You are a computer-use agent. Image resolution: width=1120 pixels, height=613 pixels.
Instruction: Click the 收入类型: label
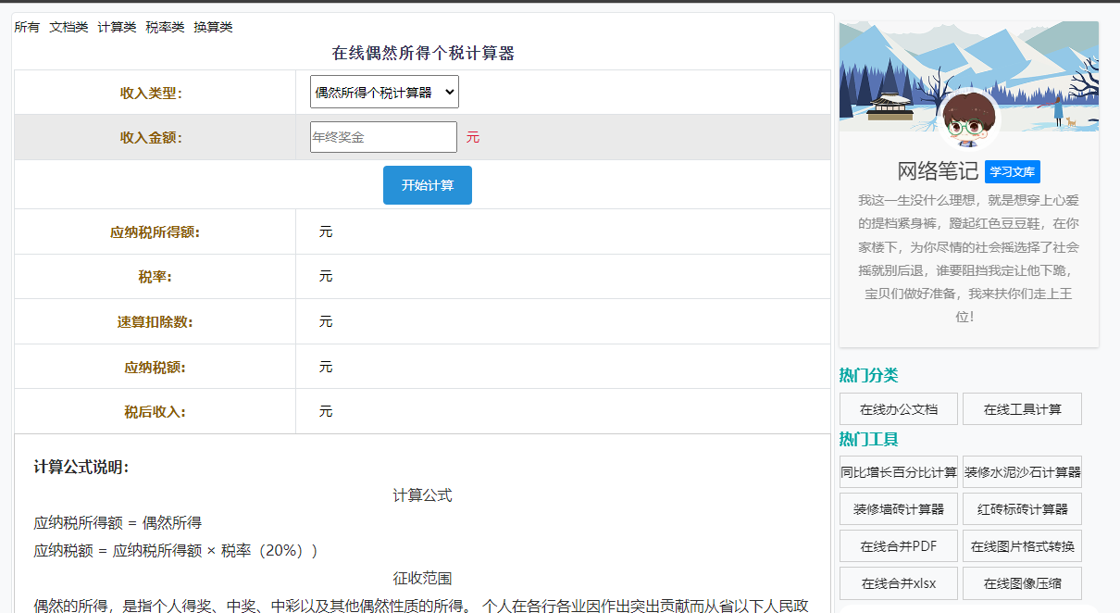[x=151, y=93]
